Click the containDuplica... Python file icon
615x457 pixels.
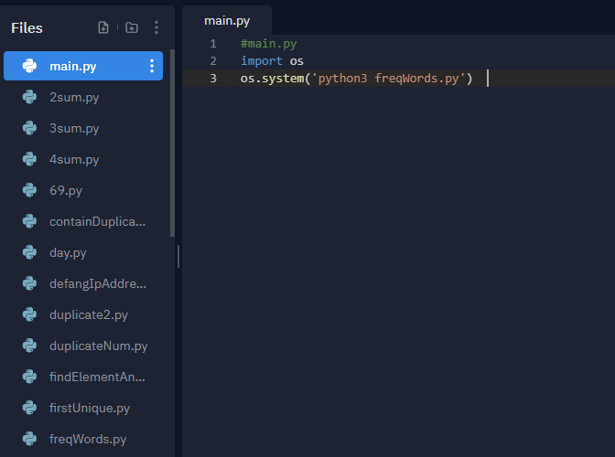[29, 221]
